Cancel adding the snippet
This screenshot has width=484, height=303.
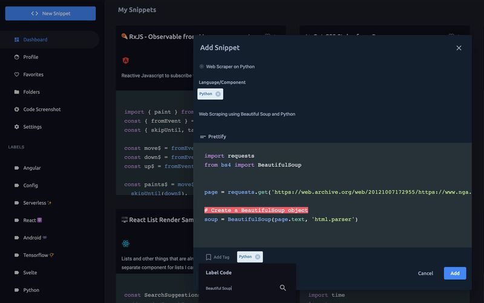coord(425,273)
